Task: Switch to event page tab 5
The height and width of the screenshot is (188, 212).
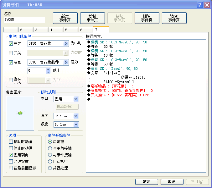Action: pyautogui.click(x=71, y=30)
